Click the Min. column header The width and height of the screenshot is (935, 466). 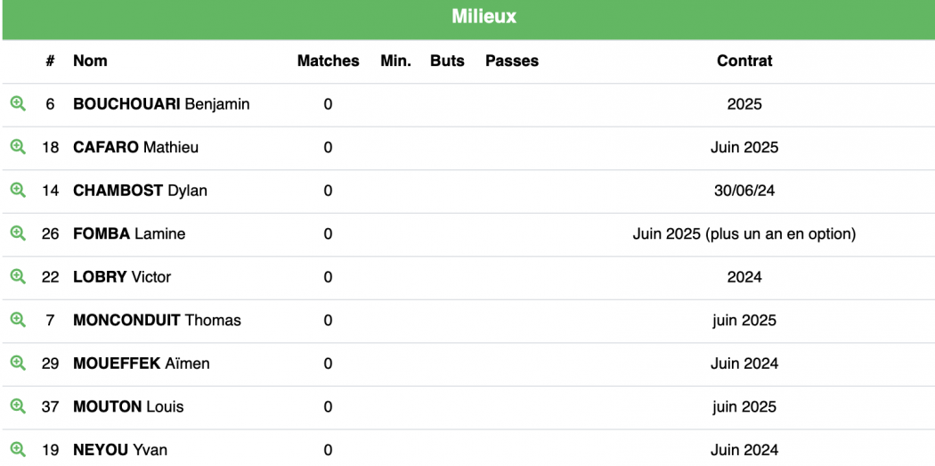[x=396, y=61]
